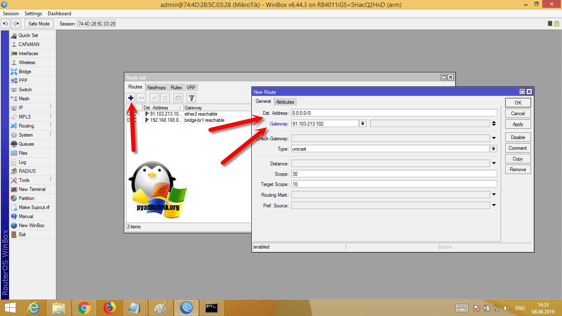Expand the Check Gateway option
562x316 pixels.
[494, 139]
